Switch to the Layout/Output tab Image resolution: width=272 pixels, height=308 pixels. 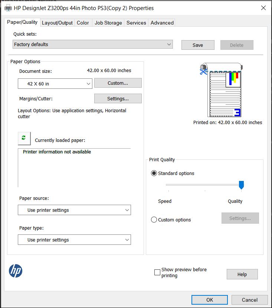57,23
